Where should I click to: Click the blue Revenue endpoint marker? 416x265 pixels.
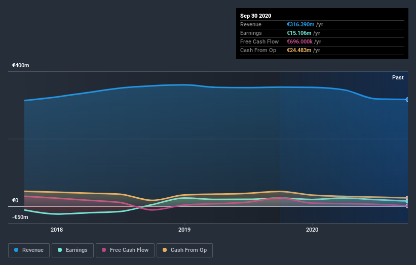pos(407,100)
